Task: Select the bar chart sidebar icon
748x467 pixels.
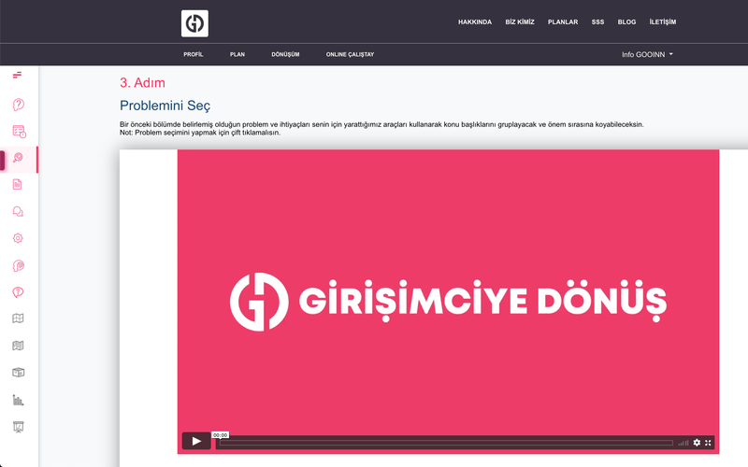Action: click(x=18, y=400)
